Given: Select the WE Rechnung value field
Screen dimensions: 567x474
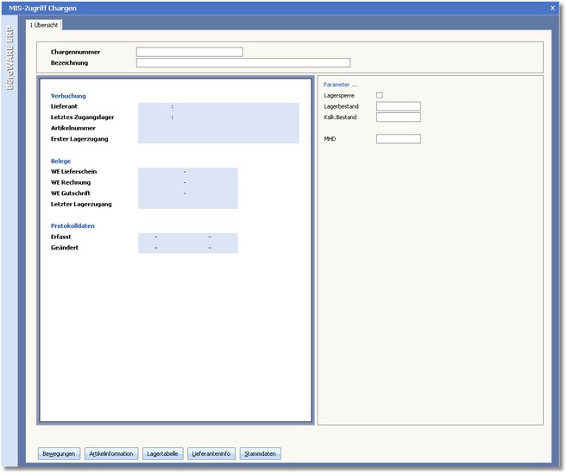Looking at the screenshot, I should pyautogui.click(x=187, y=183).
